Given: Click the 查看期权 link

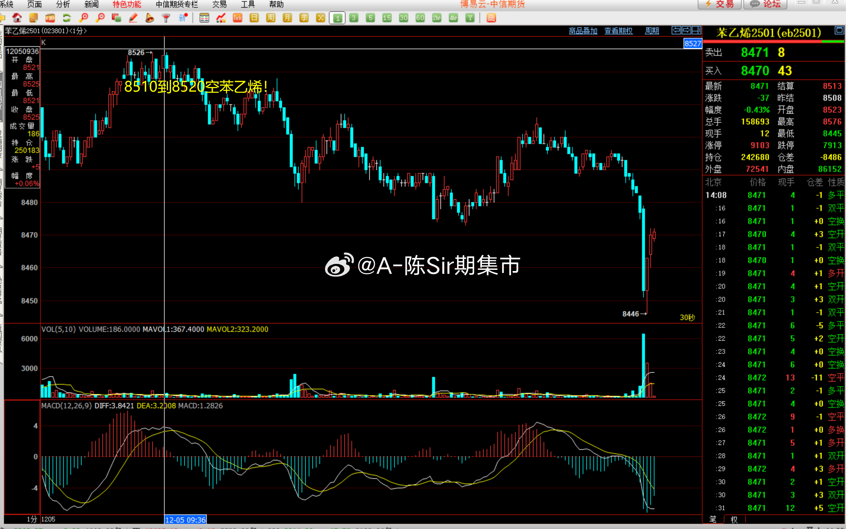Looking at the screenshot, I should pyautogui.click(x=619, y=31).
